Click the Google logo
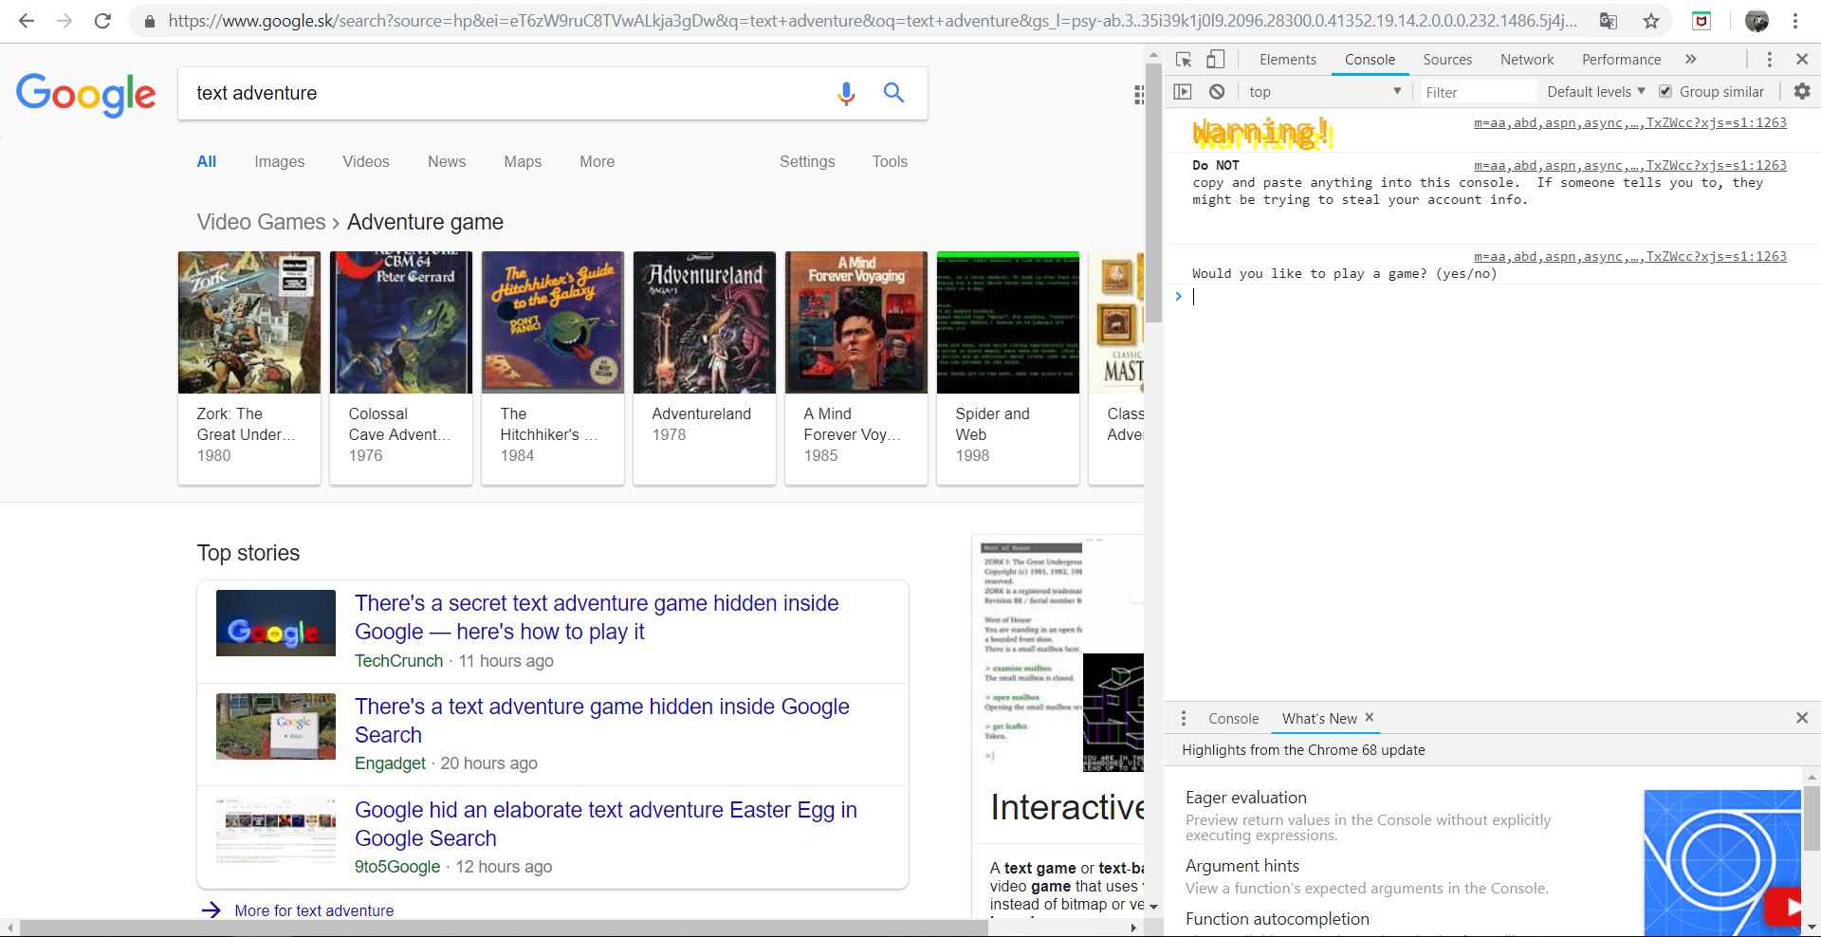This screenshot has width=1821, height=937. click(x=85, y=94)
